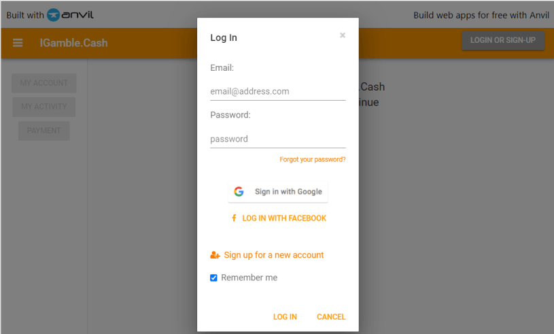Click the Google G logo icon
The image size is (554, 334).
click(x=239, y=192)
